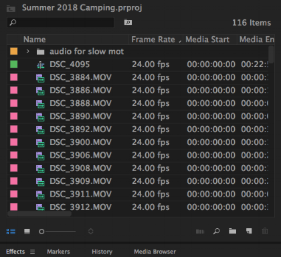Open sort icons stepper control

[x=91, y=232]
